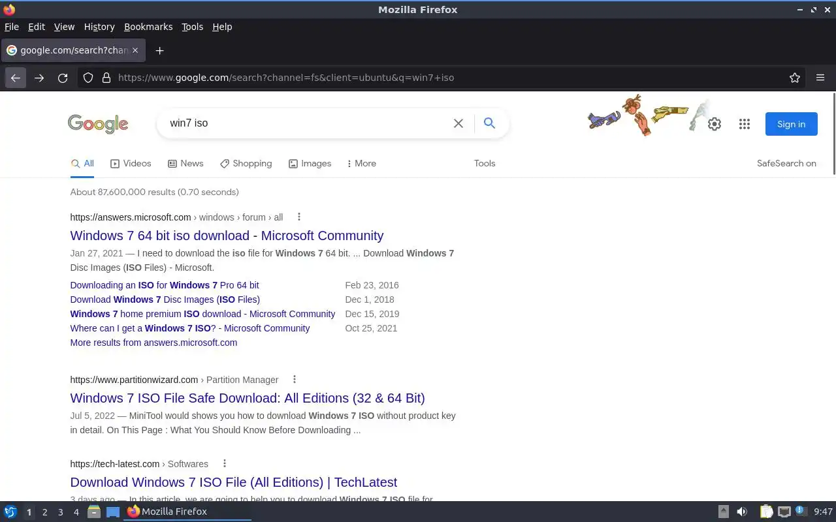The width and height of the screenshot is (836, 522).
Task: Open the Bookmarks menu
Action: point(148,27)
